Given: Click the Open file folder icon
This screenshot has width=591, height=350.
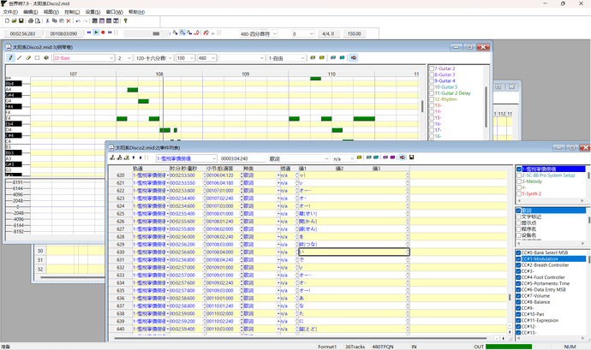Looking at the screenshot, I should 14,21.
